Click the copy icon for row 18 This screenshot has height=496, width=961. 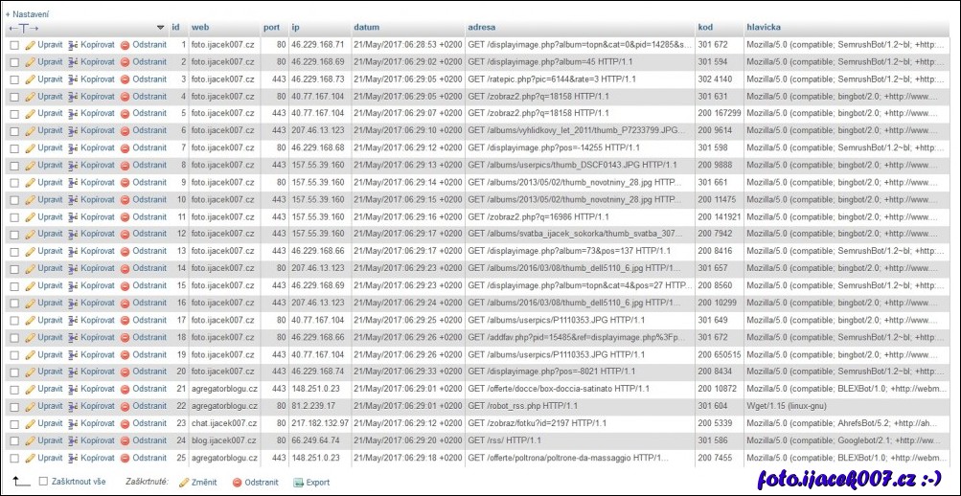tap(73, 338)
